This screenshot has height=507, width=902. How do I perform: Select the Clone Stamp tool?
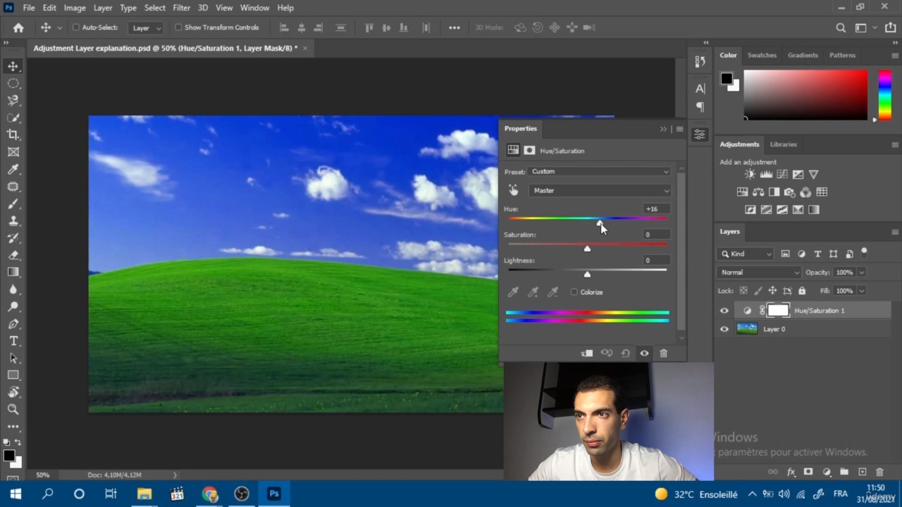tap(13, 220)
